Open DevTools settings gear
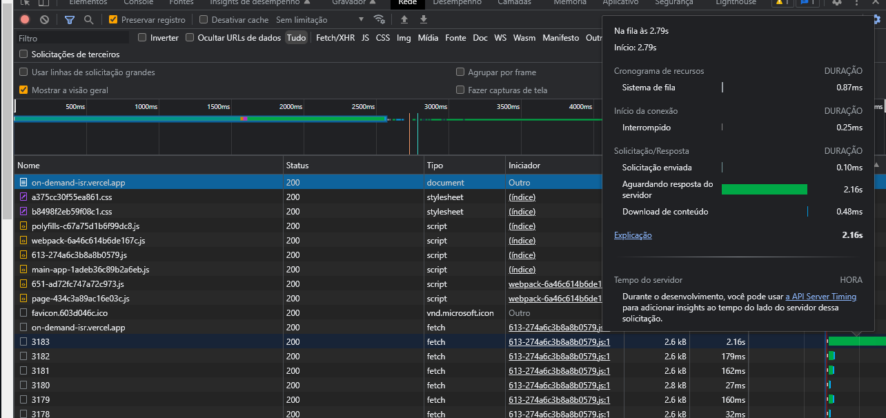 [837, 5]
